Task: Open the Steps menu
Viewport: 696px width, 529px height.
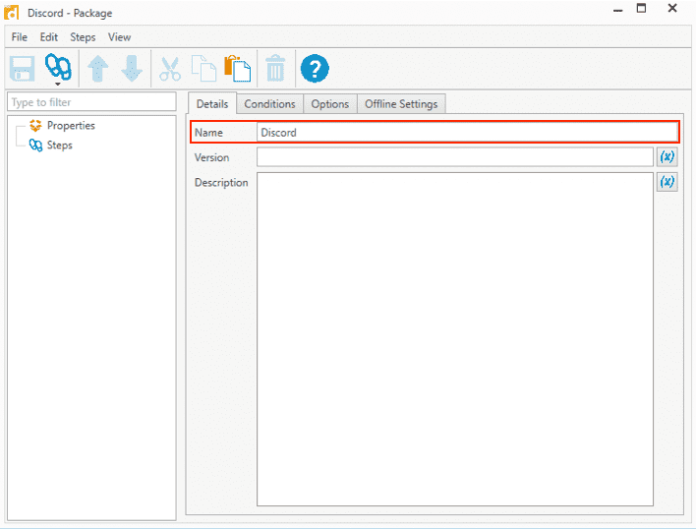Action: tap(83, 37)
